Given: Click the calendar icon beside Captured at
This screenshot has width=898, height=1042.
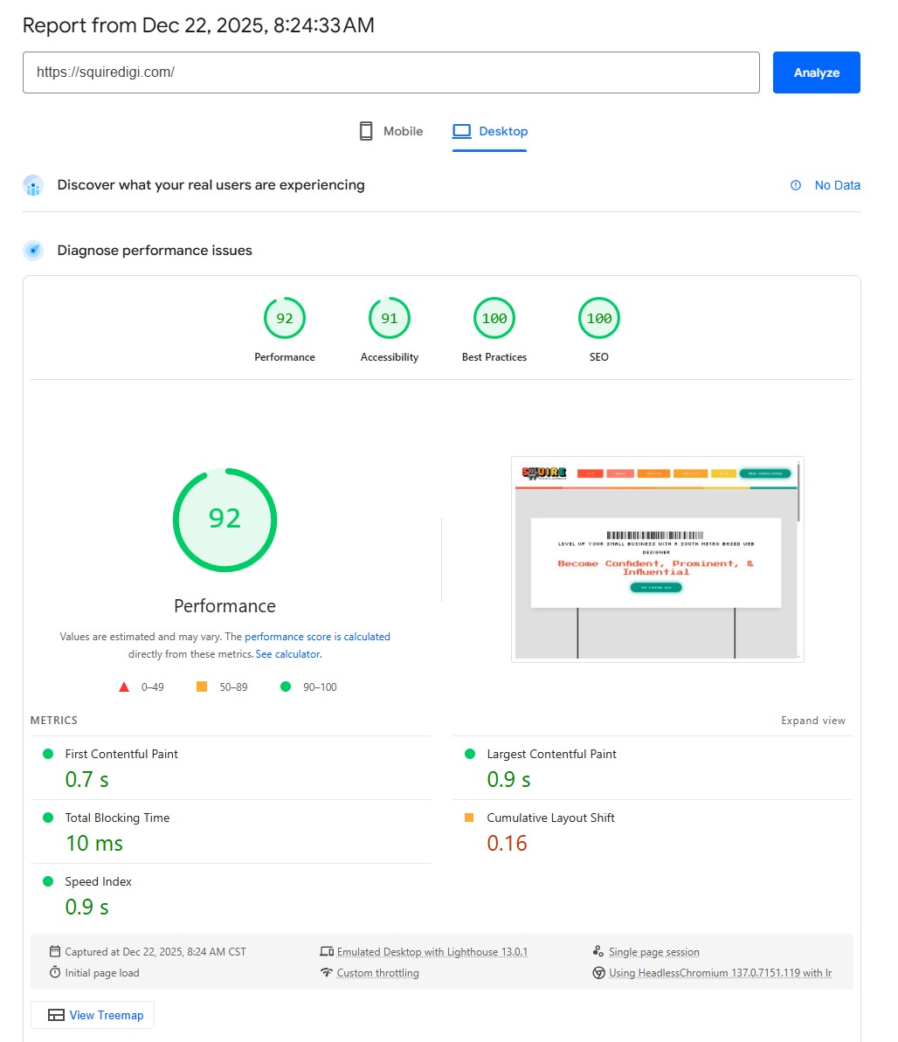Looking at the screenshot, I should (55, 952).
